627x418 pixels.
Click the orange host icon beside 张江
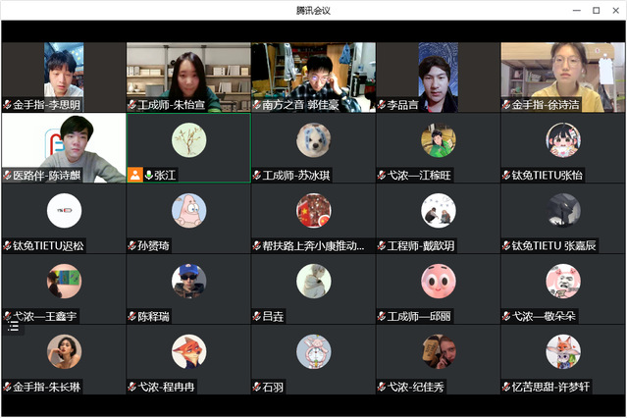tap(135, 175)
